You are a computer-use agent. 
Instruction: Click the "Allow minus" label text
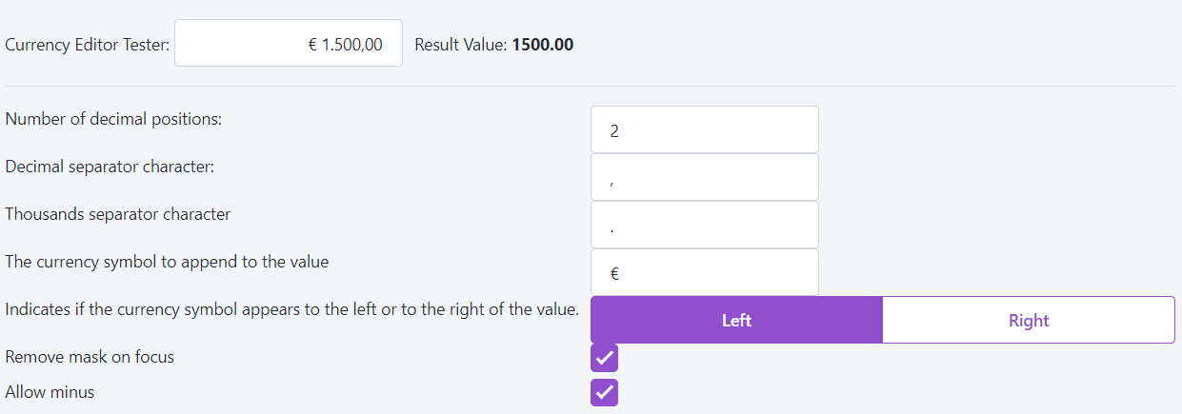50,391
